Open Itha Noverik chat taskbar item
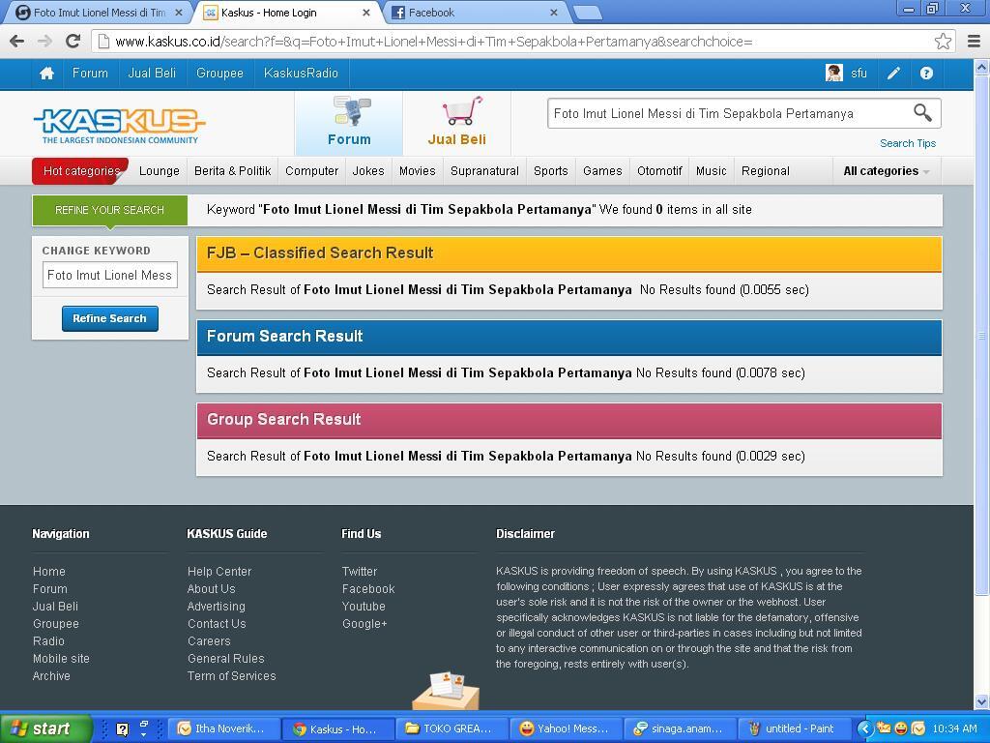The height and width of the screenshot is (743, 990). 223,728
